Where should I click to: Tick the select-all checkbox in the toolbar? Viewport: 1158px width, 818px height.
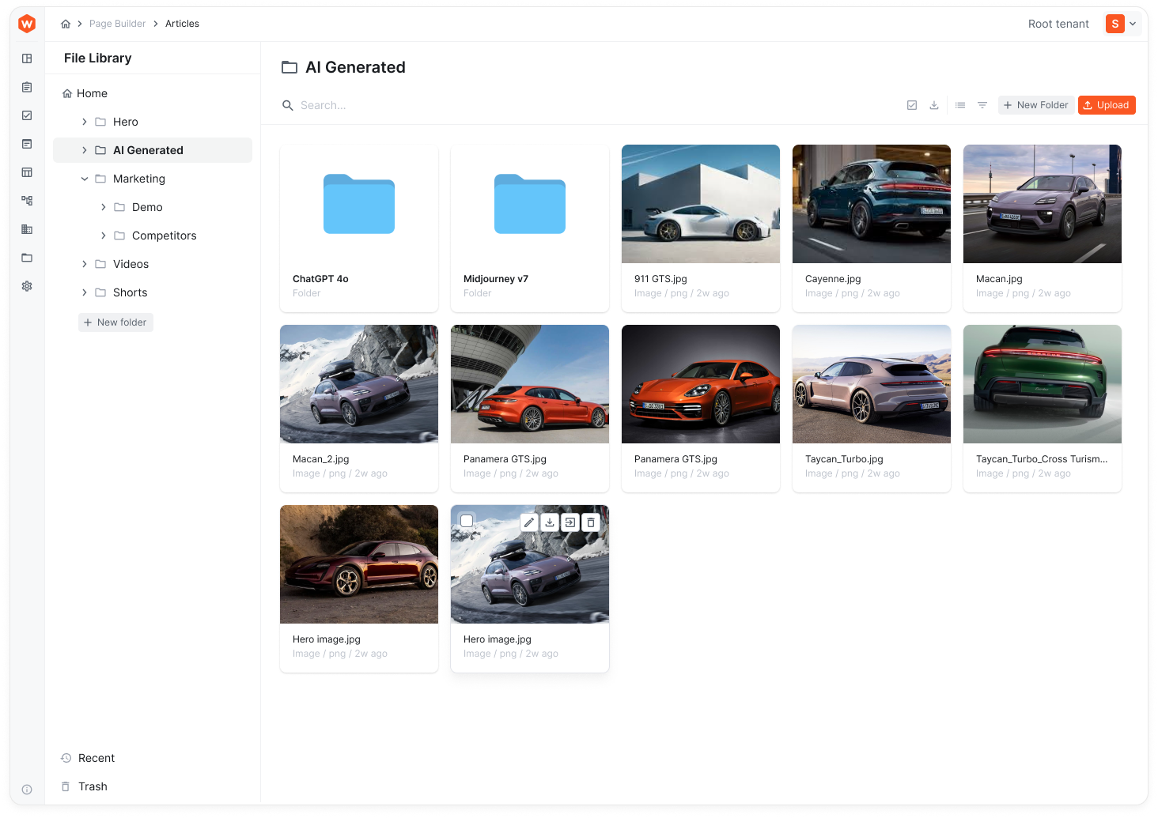pyautogui.click(x=912, y=104)
